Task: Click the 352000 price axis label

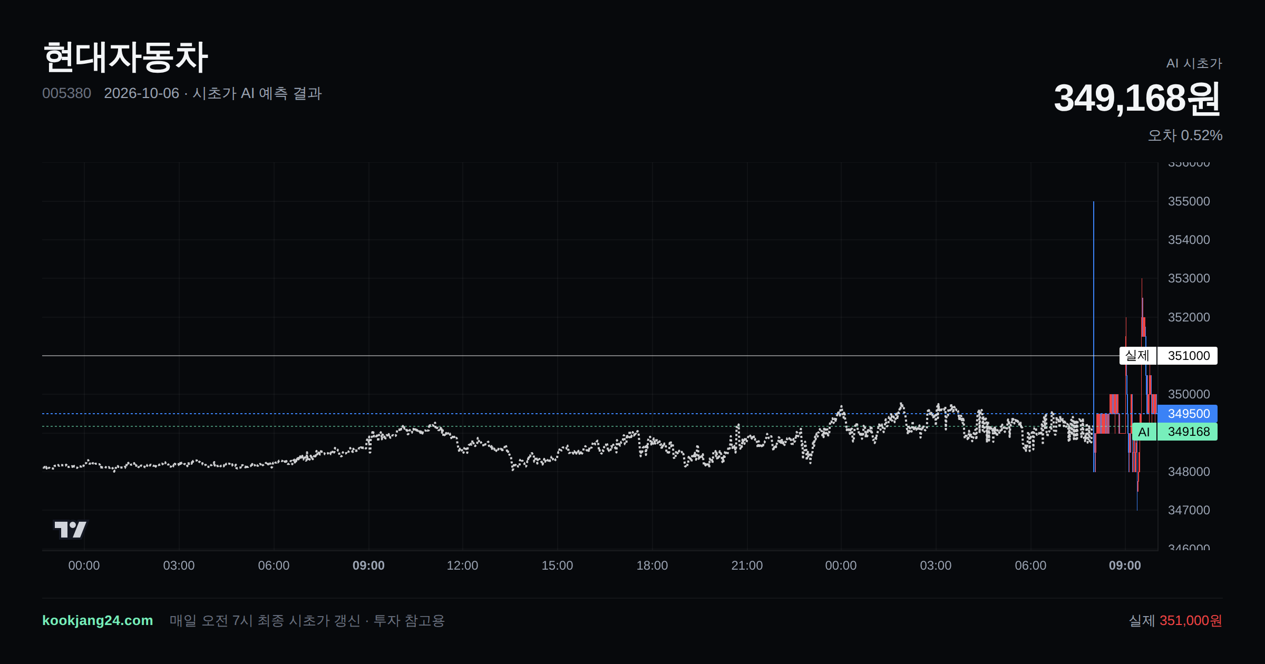Action: pyautogui.click(x=1189, y=317)
